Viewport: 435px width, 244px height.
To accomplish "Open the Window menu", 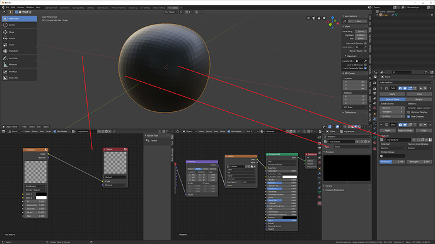I will pos(30,8).
